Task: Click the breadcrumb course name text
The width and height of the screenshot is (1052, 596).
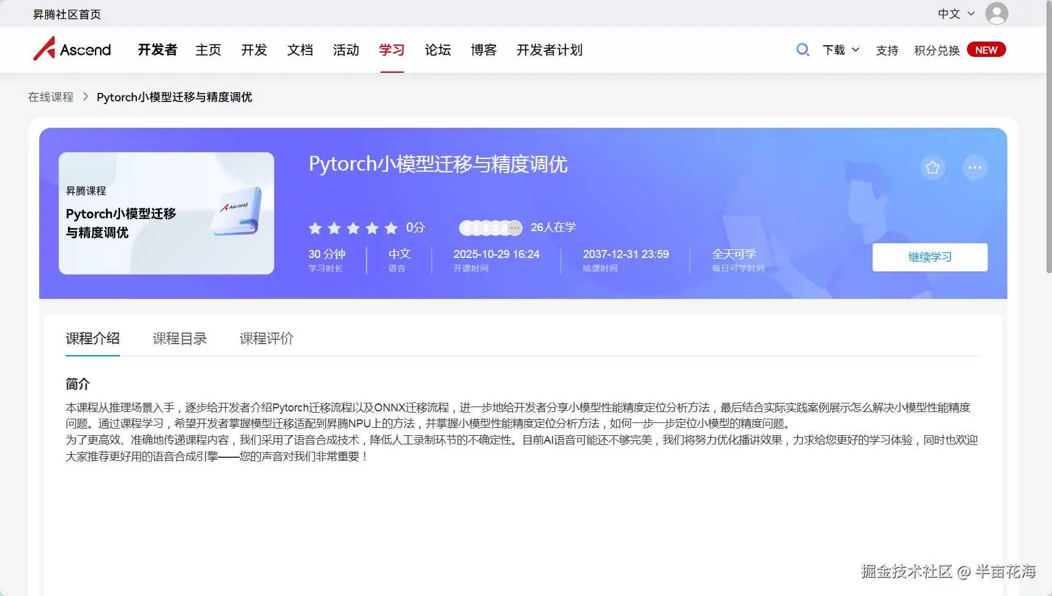Action: pyautogui.click(x=174, y=97)
